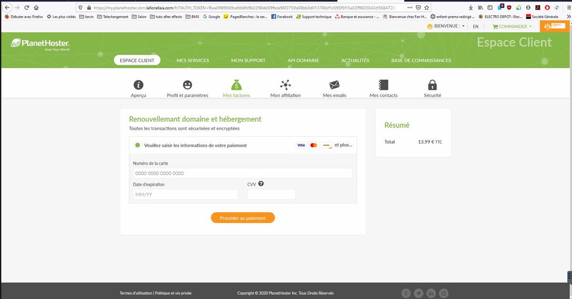
Task: Open the API DOMAINE menu
Action: [303, 60]
